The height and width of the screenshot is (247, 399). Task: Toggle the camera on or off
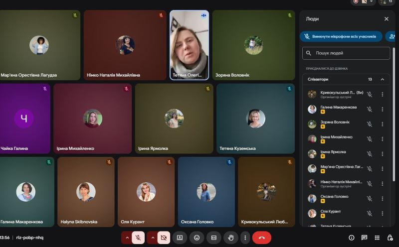pos(164,238)
